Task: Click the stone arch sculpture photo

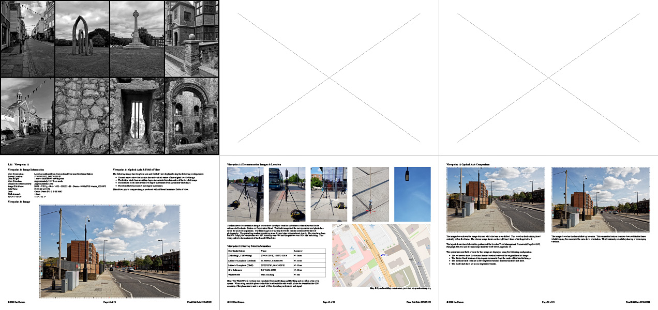Action: 82,39
